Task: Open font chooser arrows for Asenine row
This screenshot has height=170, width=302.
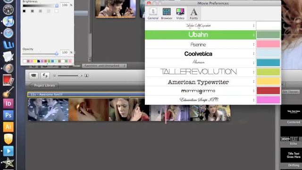Action: (x=253, y=44)
